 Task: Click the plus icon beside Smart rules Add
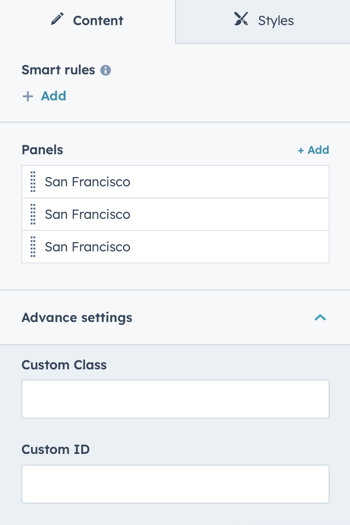[x=28, y=97]
